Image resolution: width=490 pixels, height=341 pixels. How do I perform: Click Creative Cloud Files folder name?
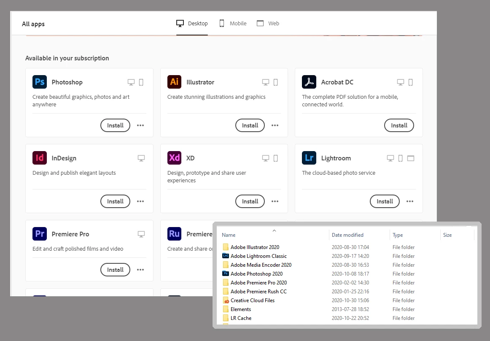[253, 300]
